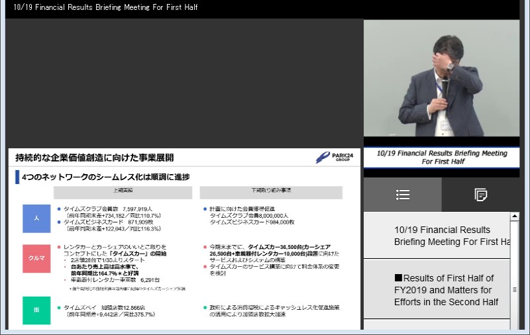The width and height of the screenshot is (530, 335).
Task: Select 'Results of First Half of FY2019' chapter
Action: 437,290
